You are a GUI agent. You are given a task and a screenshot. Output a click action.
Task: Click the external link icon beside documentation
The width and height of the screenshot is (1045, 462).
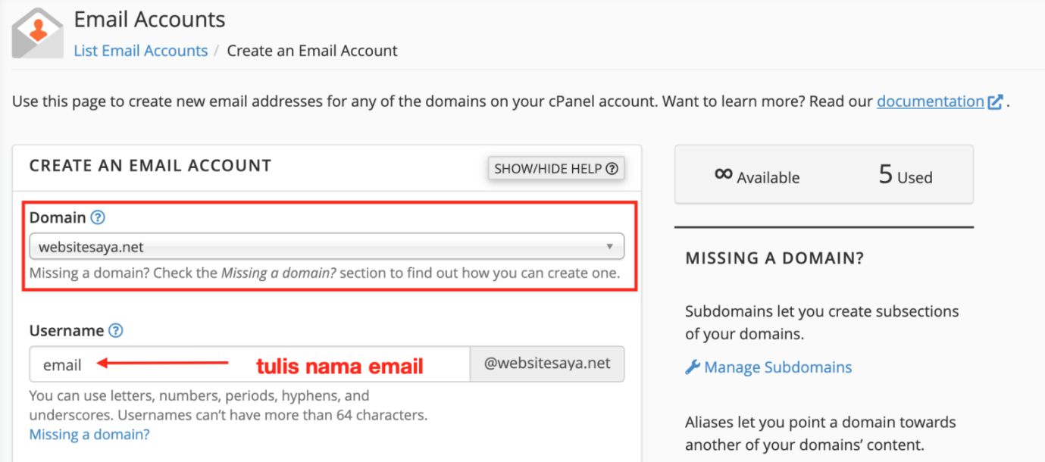click(x=996, y=101)
